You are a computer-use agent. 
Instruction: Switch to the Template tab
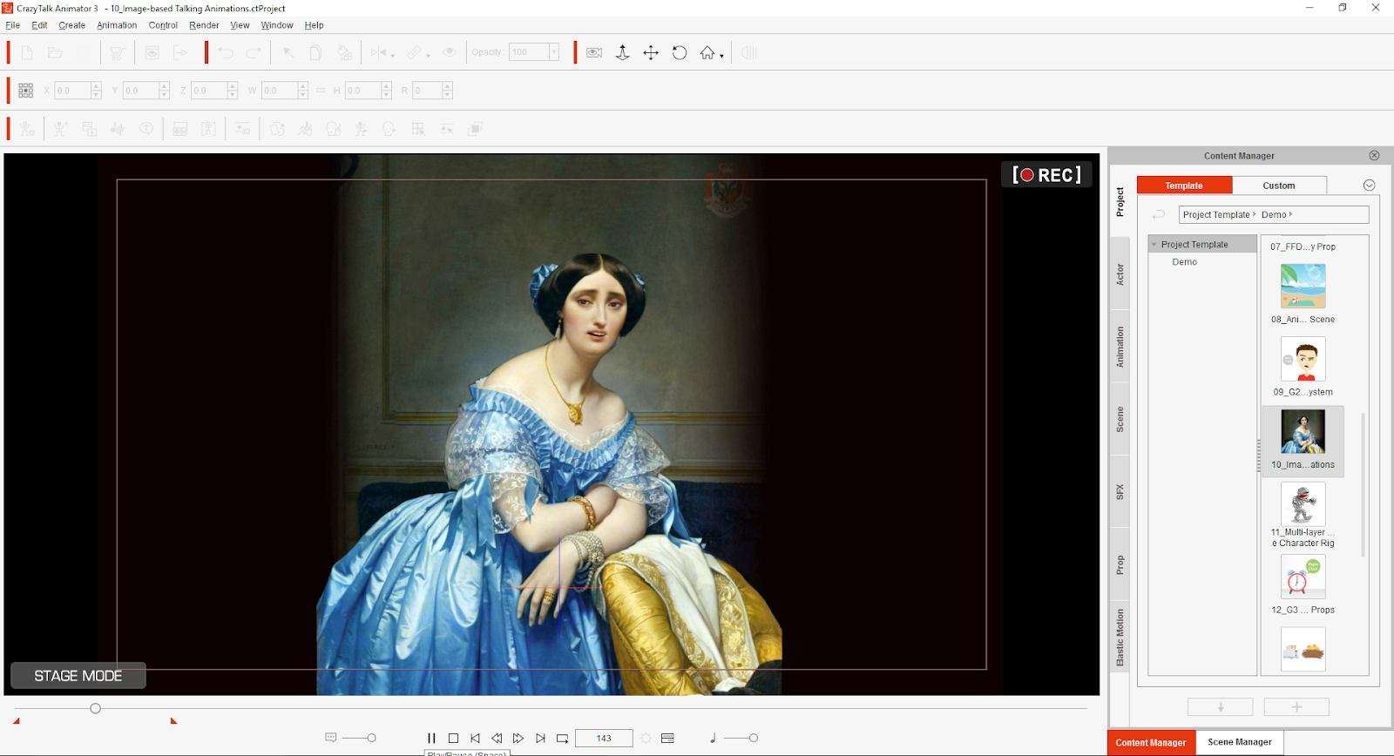pyautogui.click(x=1184, y=186)
